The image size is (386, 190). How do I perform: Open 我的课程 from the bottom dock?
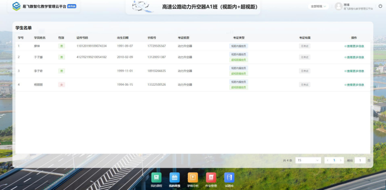(x=156, y=177)
